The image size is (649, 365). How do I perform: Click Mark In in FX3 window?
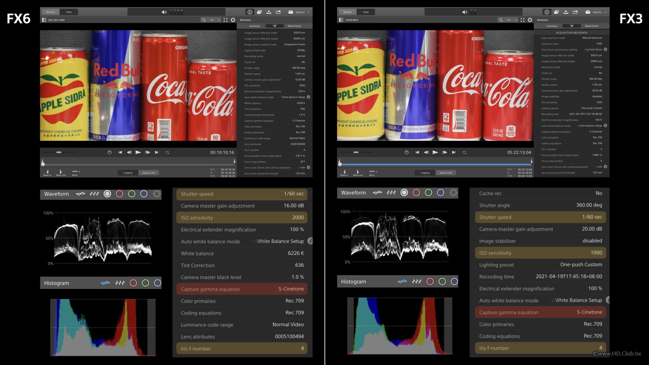click(344, 173)
